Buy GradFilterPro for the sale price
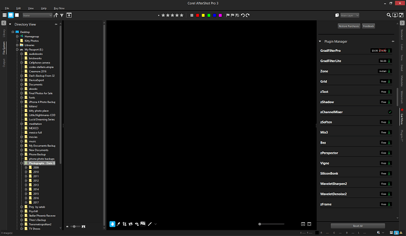Screen dimensions: 406x236 [x=381, y=51]
